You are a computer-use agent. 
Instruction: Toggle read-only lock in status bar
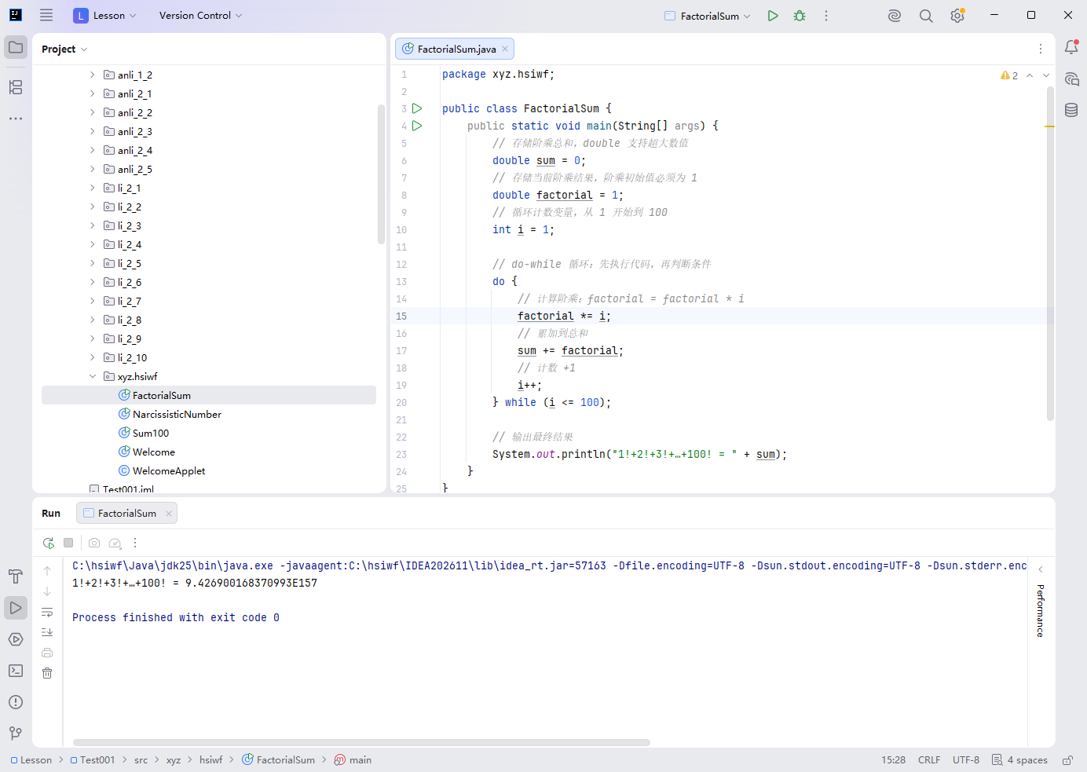tap(1067, 760)
